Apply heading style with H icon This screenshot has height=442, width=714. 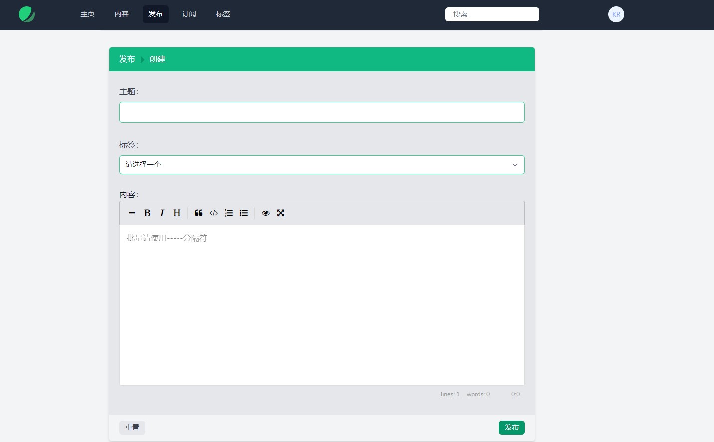[x=177, y=213]
